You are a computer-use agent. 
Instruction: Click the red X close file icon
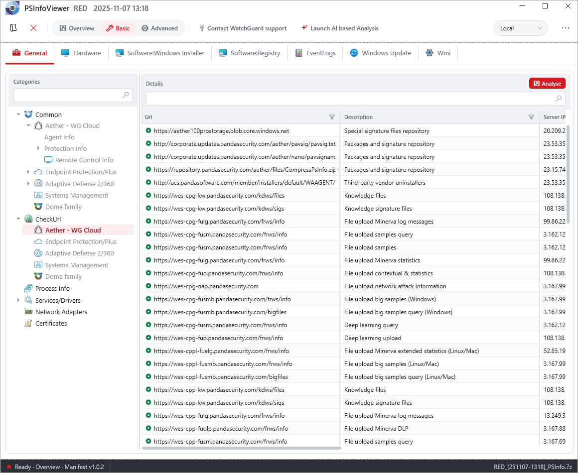click(x=33, y=28)
